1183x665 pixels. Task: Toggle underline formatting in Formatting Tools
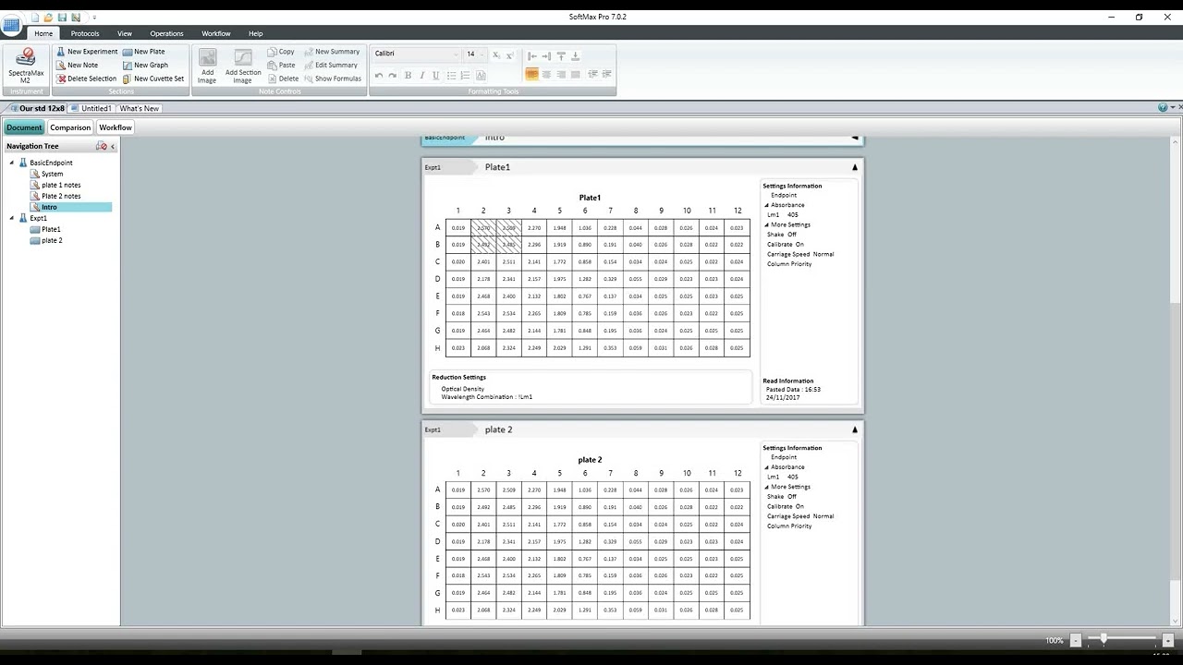(x=435, y=75)
